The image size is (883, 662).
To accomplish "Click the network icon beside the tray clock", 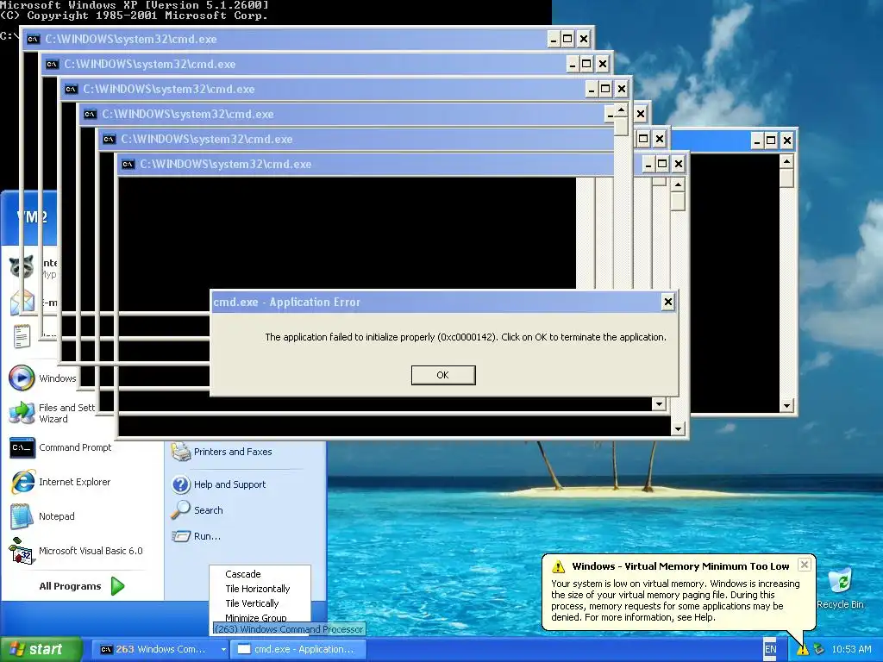I will 819,650.
